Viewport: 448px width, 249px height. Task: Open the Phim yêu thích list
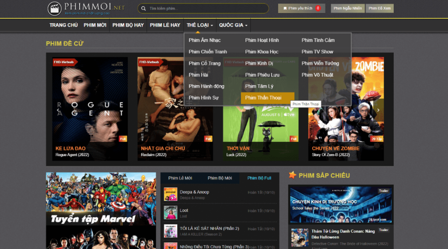click(x=301, y=8)
